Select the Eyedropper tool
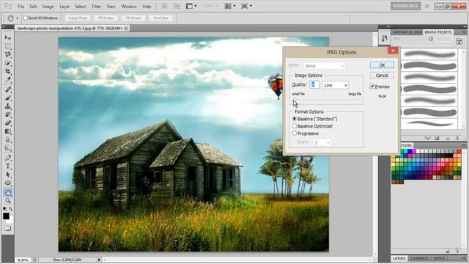This screenshot has height=264, width=469. pos(8,80)
